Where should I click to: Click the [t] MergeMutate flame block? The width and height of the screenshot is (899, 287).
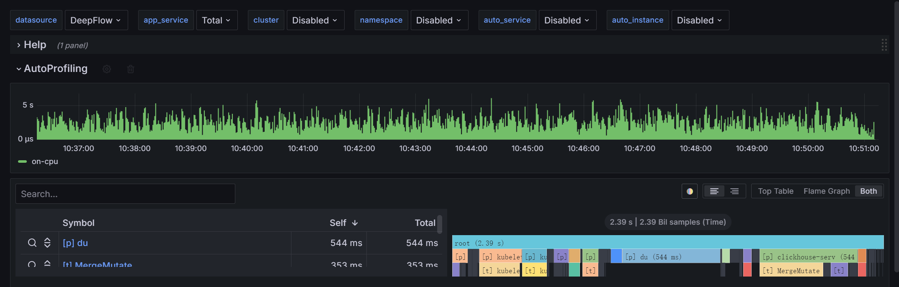791,270
